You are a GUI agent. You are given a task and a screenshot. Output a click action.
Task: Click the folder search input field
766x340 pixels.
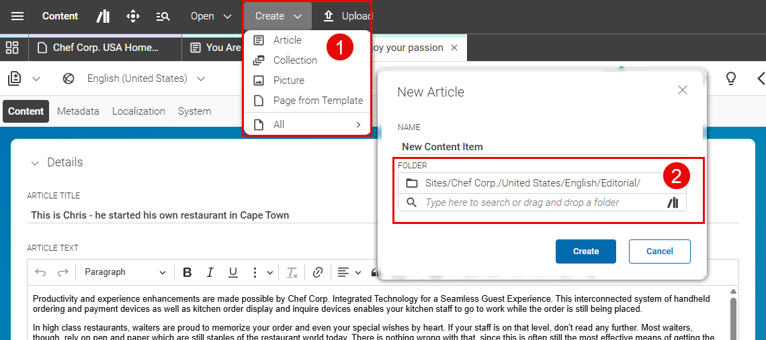point(542,203)
